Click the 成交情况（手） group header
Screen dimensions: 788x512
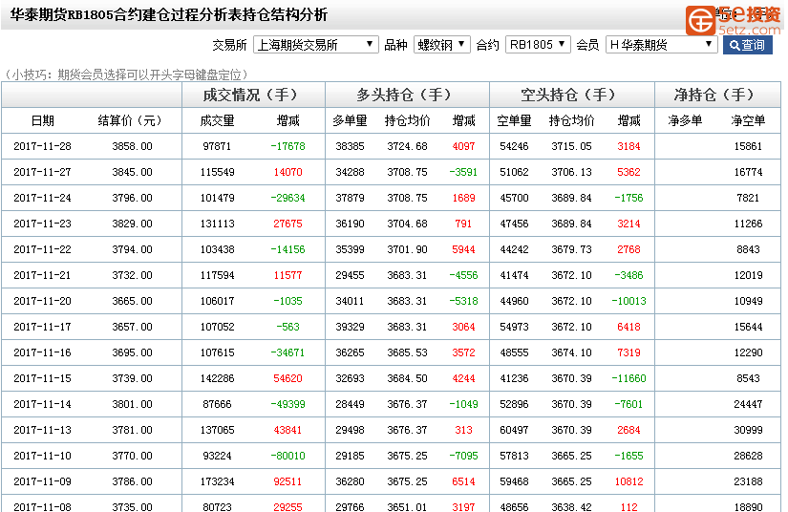pyautogui.click(x=253, y=95)
